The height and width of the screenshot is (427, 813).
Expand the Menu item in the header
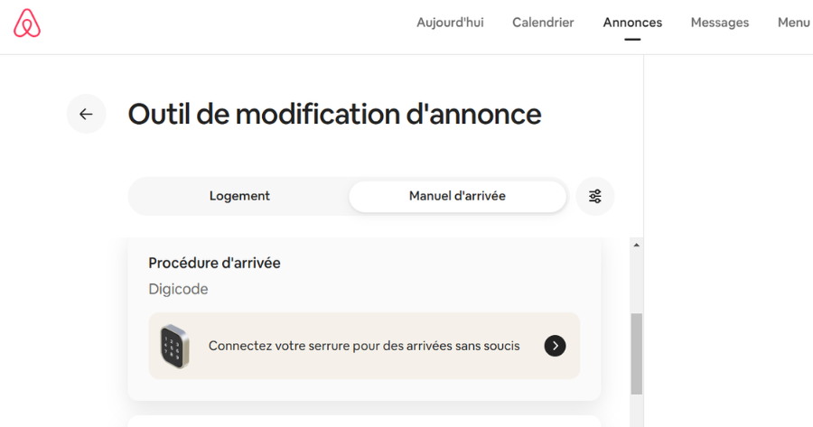pyautogui.click(x=793, y=23)
